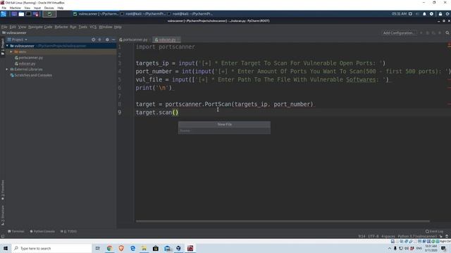Click line 9 target.scan() code
Image resolution: width=451 pixels, height=253 pixels.
157,112
